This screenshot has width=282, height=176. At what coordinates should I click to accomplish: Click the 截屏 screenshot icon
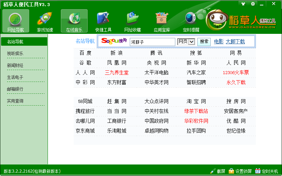[217, 171]
